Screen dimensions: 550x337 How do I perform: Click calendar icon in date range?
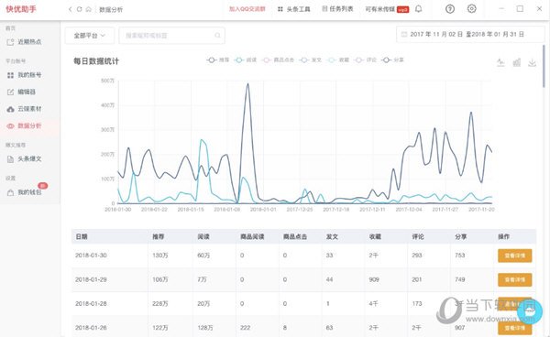point(404,34)
